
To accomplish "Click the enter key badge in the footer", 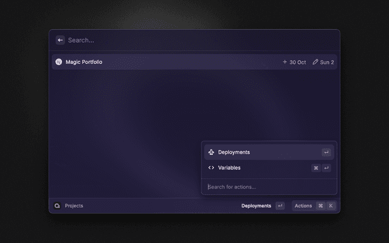I will (x=280, y=206).
